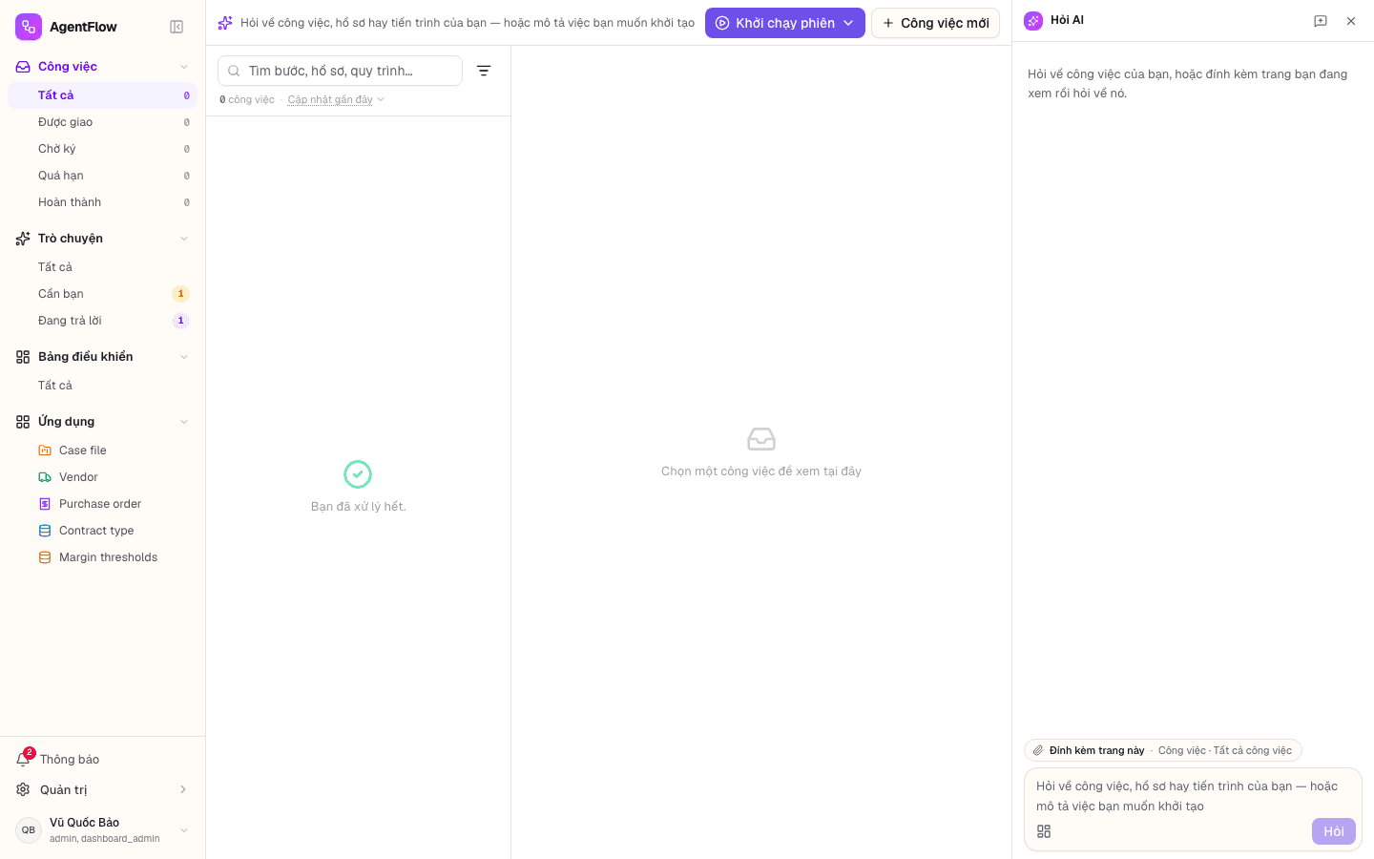Click the Margin thresholds database icon

point(45,557)
